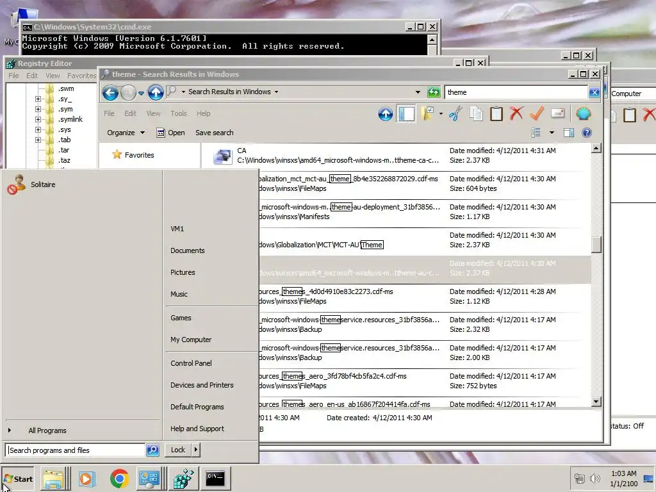The height and width of the screenshot is (492, 656).
Task: Expand the .sys registry key
Action: coord(38,129)
